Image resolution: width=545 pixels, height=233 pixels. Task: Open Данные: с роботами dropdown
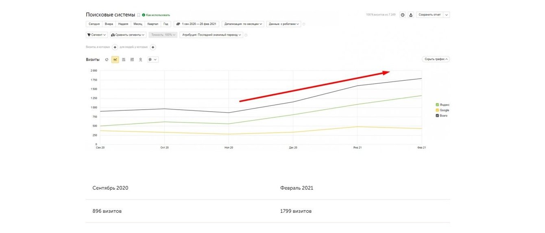[283, 24]
